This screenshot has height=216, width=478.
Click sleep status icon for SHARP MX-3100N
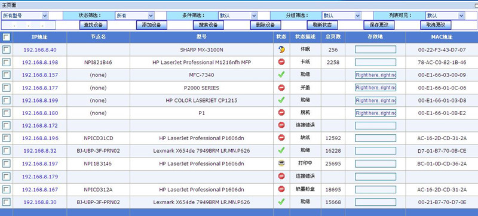tap(281, 50)
